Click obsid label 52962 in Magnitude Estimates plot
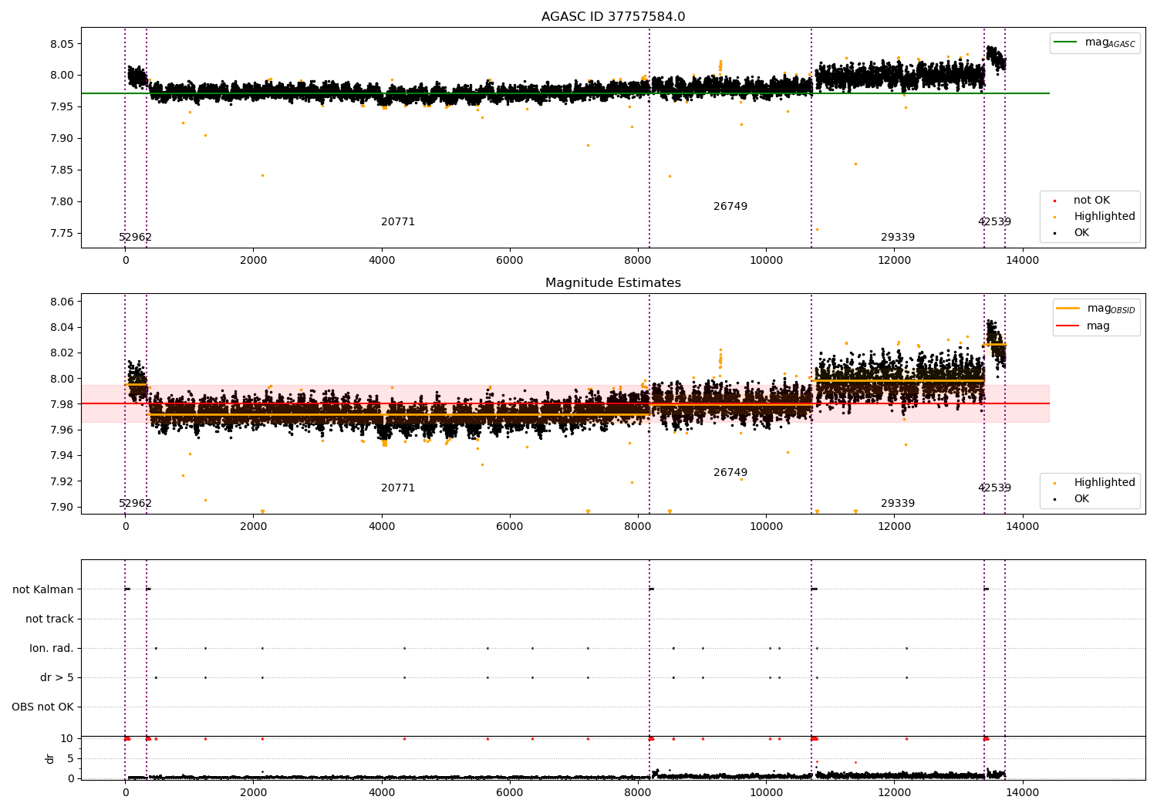 (x=136, y=504)
